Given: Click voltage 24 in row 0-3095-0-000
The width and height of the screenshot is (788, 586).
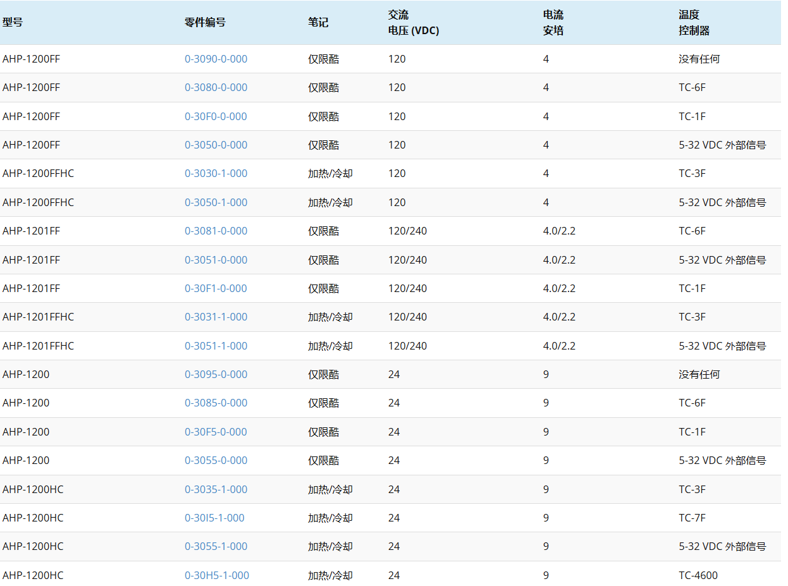Looking at the screenshot, I should (x=394, y=374).
